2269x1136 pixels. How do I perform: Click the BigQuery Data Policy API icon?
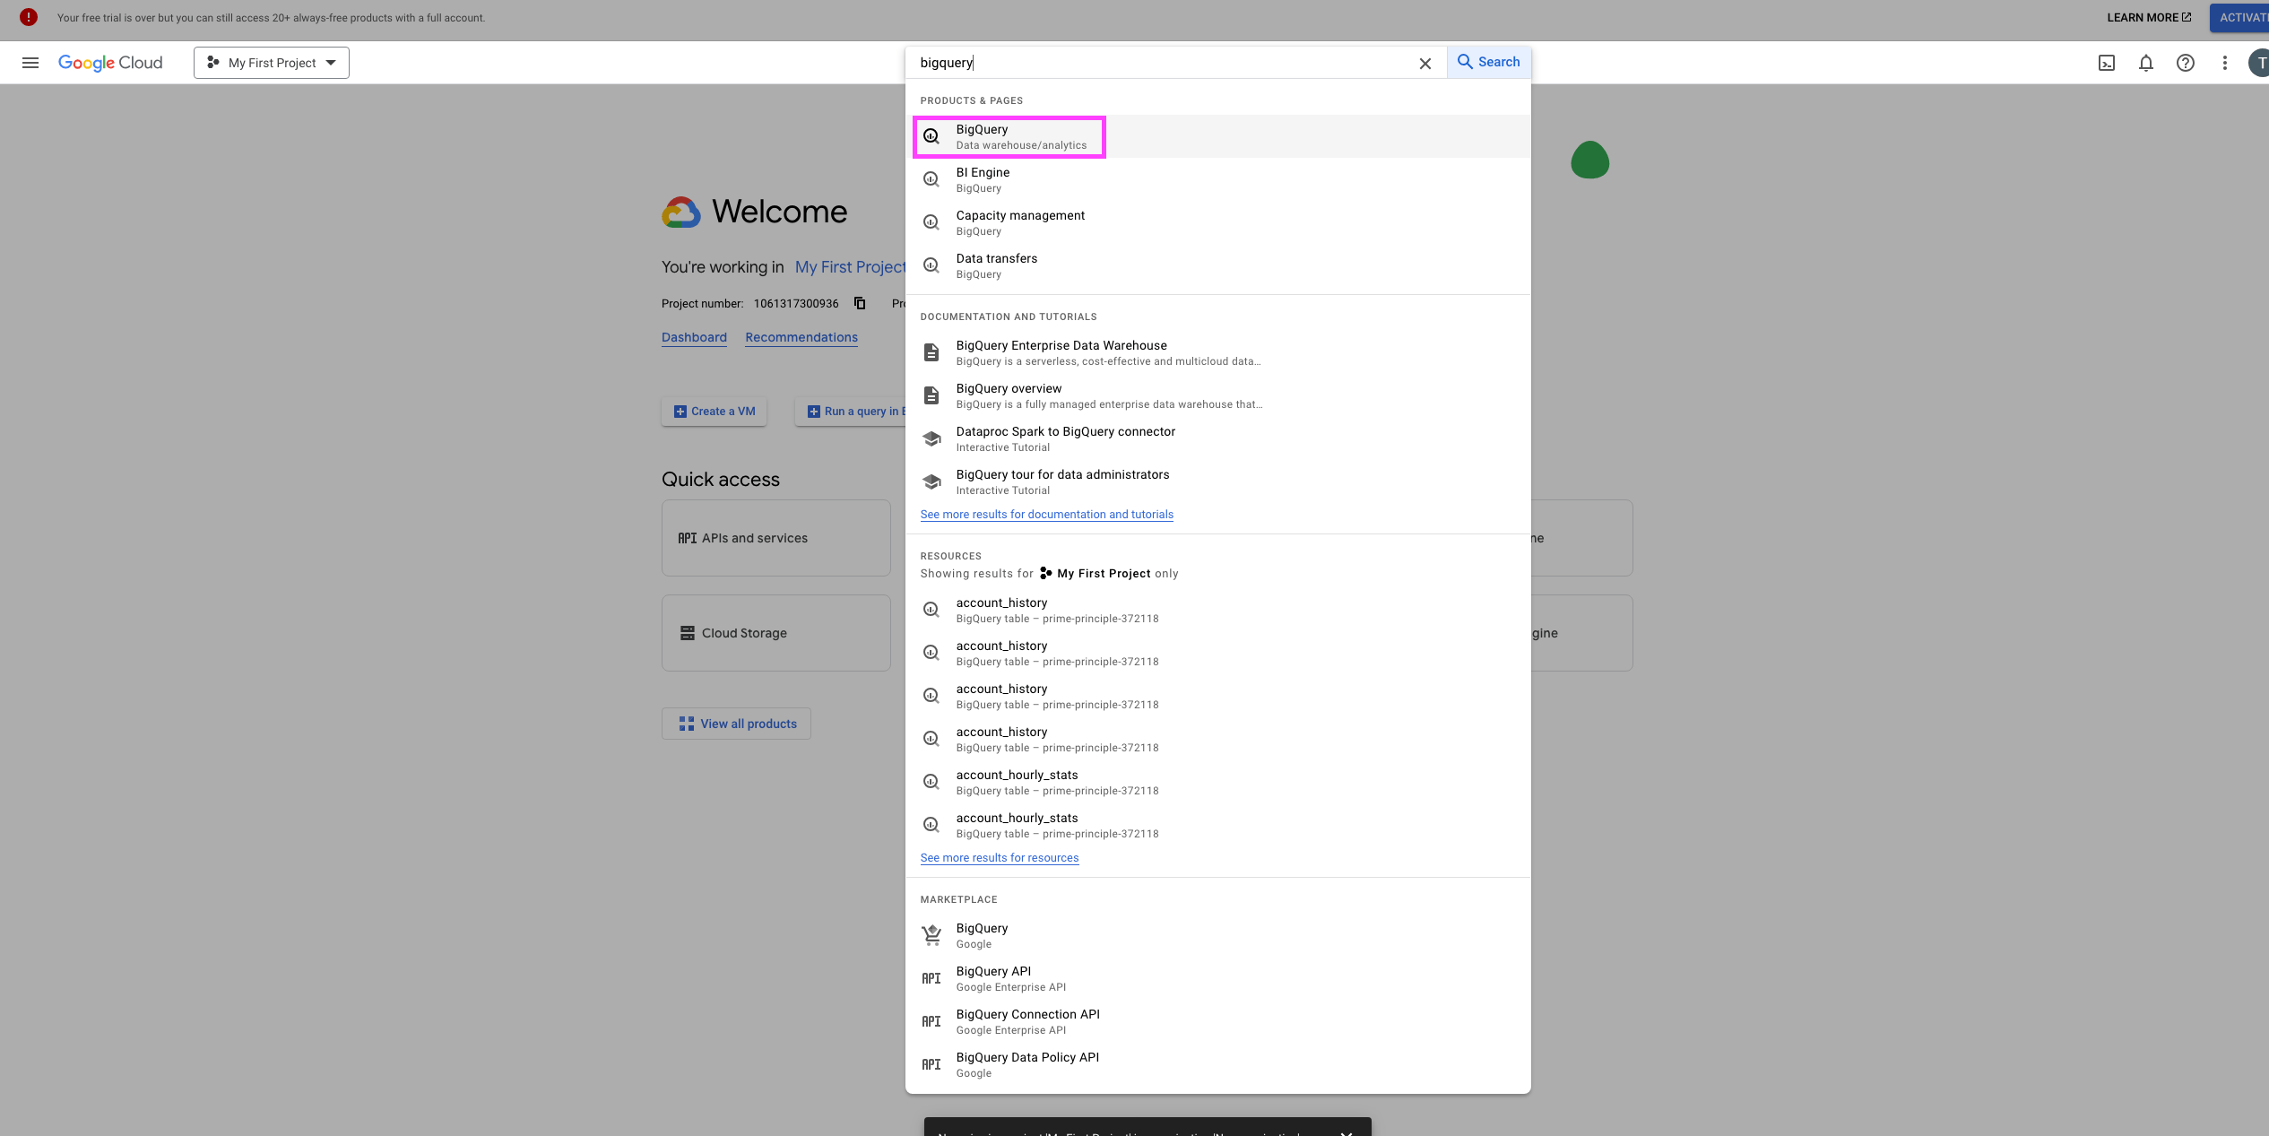click(931, 1064)
